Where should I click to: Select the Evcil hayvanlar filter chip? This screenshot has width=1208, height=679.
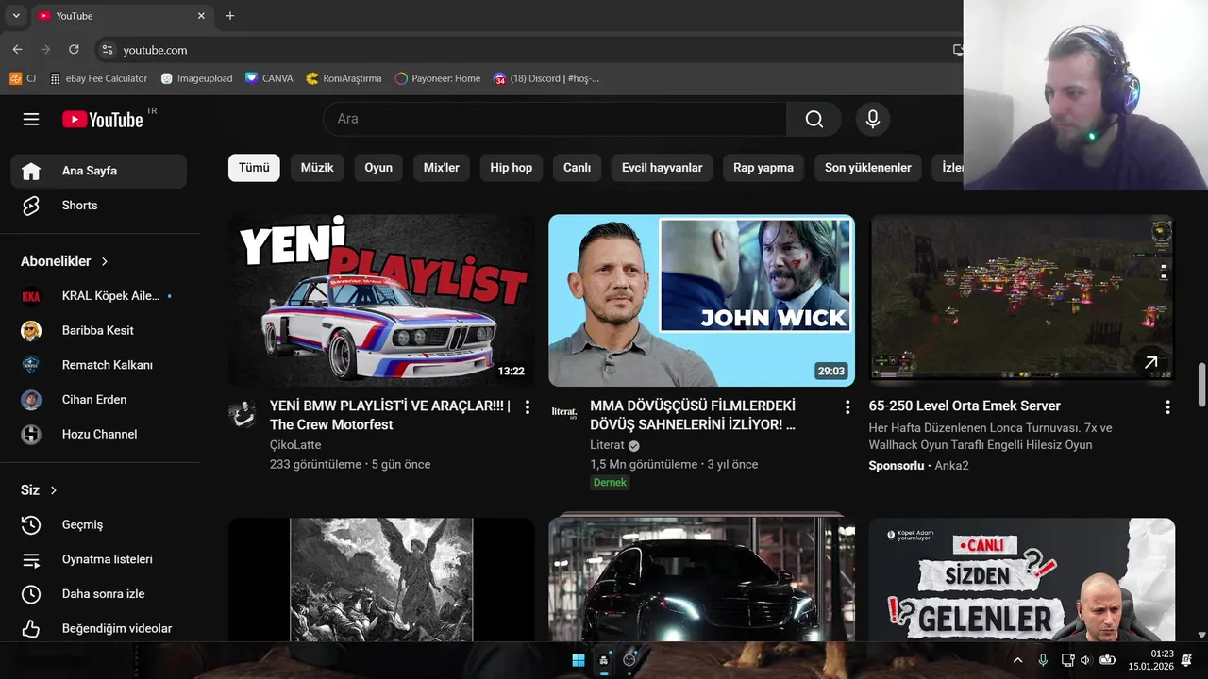click(x=663, y=168)
